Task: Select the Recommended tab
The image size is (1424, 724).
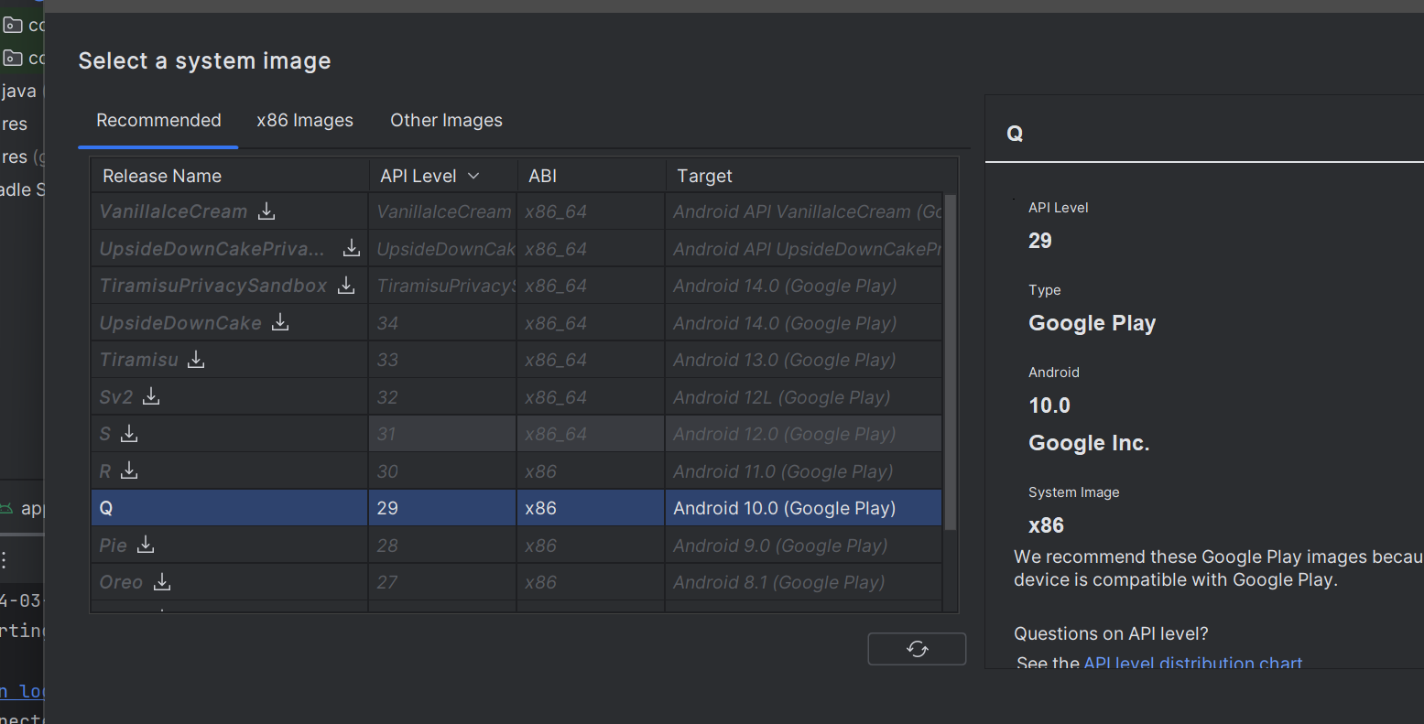Action: (158, 121)
